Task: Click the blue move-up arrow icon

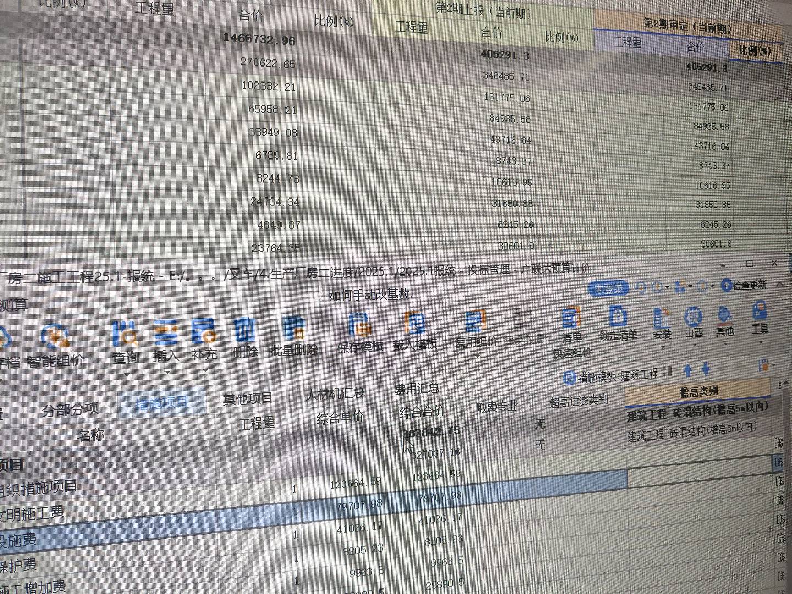Action: pos(687,371)
